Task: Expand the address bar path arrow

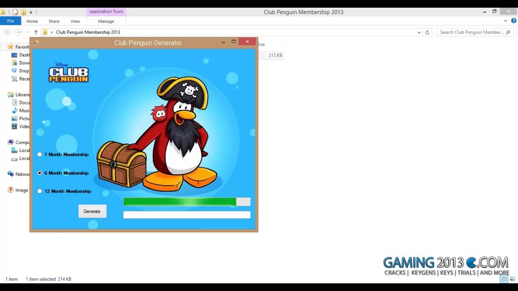Action: click(51, 32)
